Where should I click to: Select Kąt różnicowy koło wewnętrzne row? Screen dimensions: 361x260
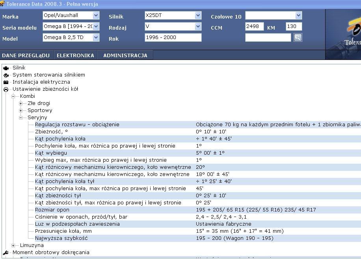click(198, 167)
